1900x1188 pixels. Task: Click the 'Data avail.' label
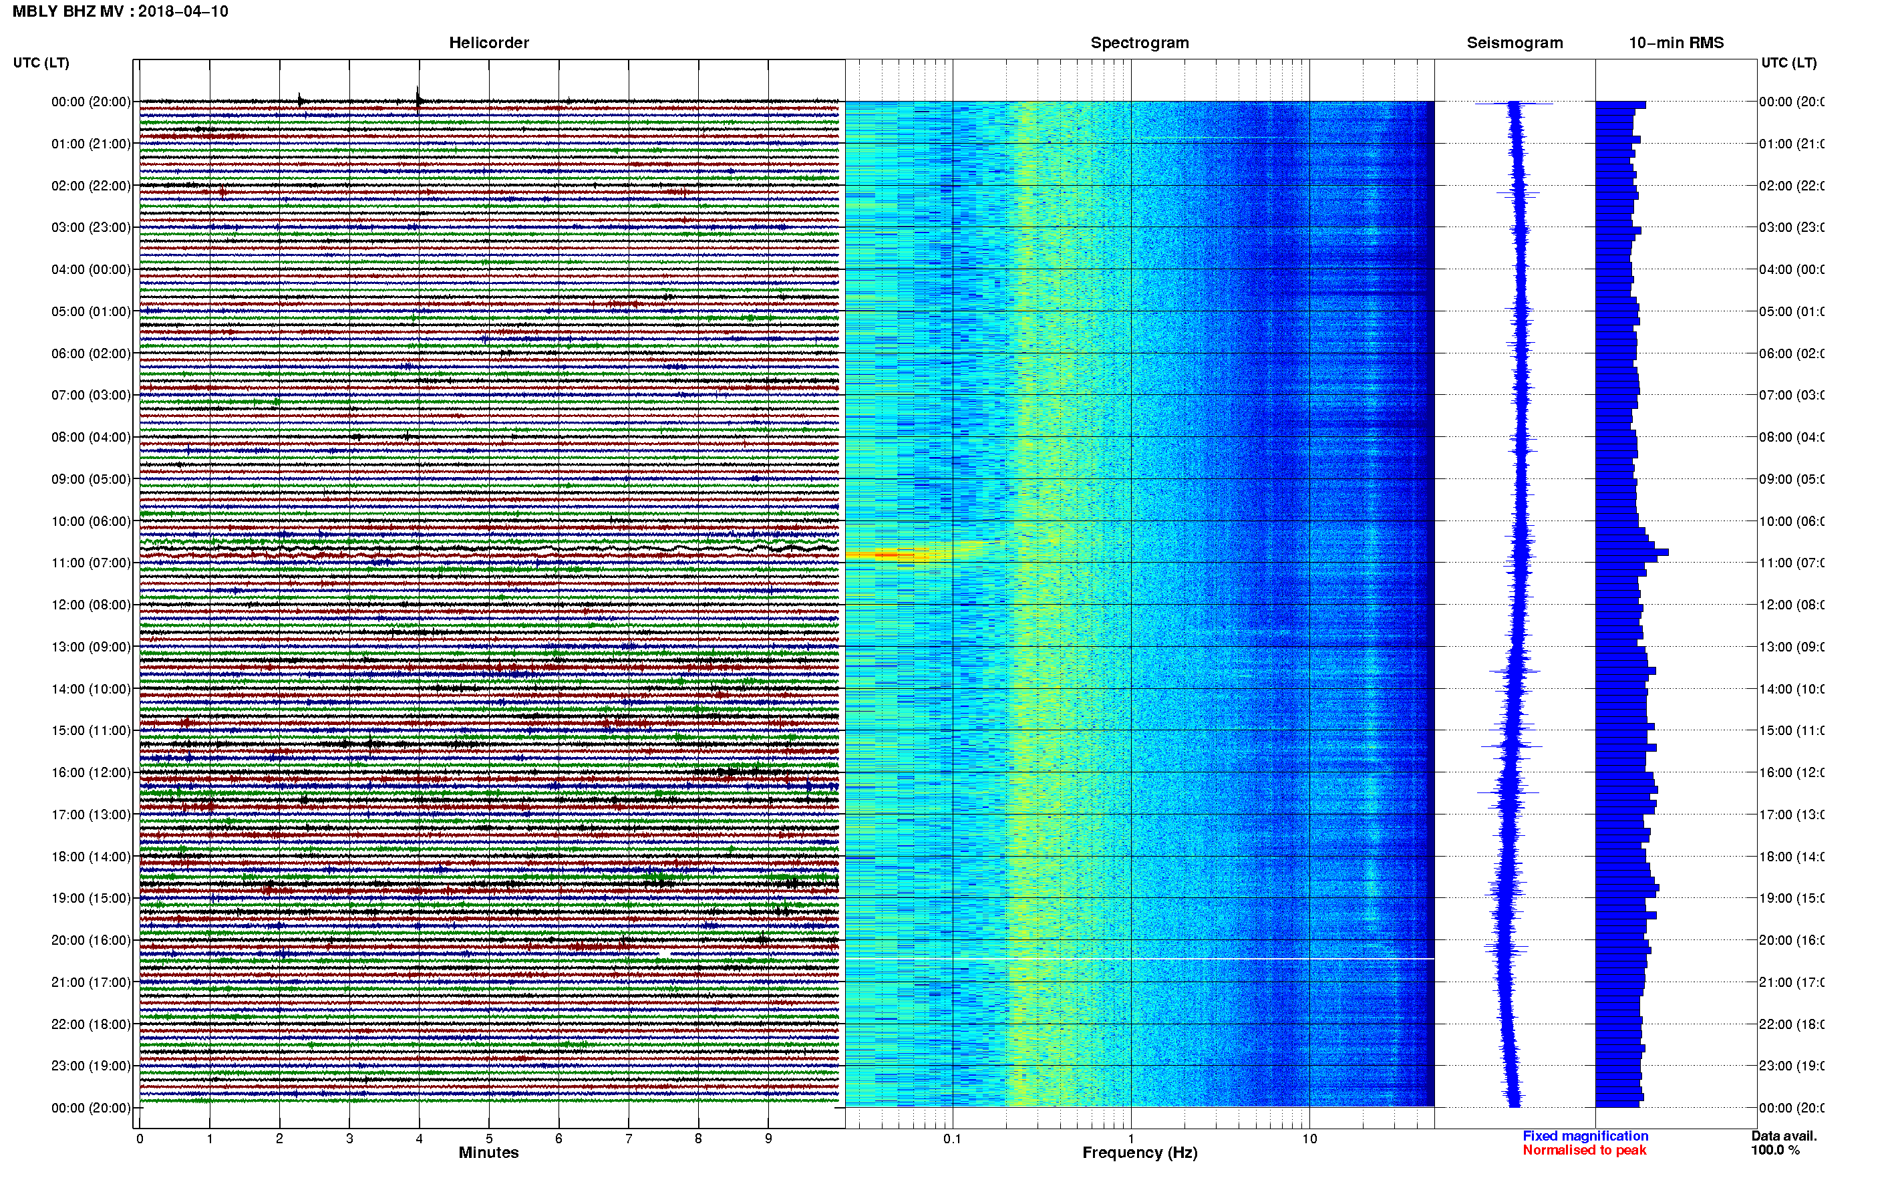[1784, 1135]
